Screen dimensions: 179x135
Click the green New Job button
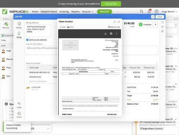pyautogui.click(x=104, y=12)
